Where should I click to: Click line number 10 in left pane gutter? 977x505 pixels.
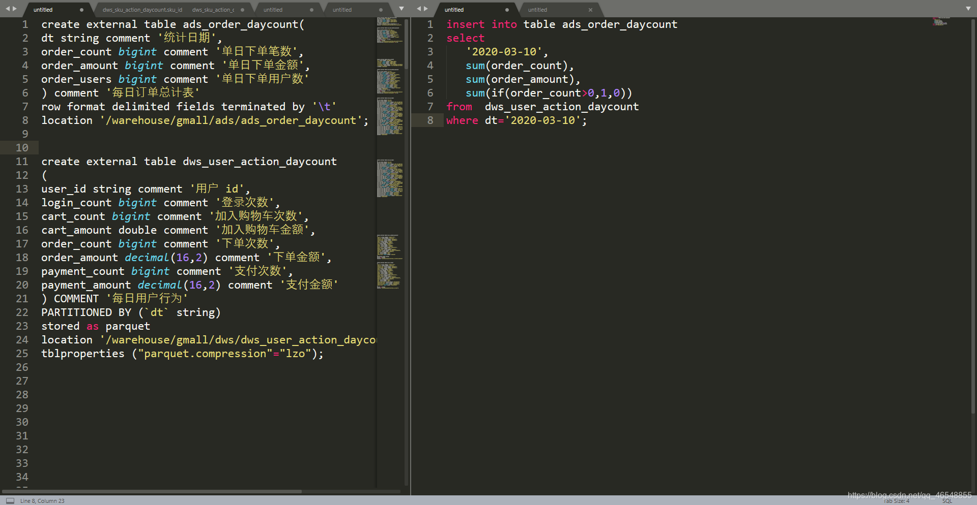tap(22, 148)
